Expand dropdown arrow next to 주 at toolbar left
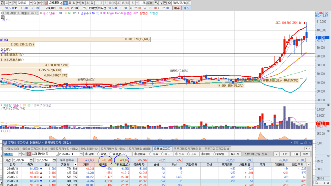 (x=10, y=3)
